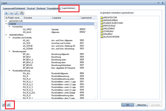Click the tree list scrollbar thumb
The width and height of the screenshot is (166, 111).
click(x=96, y=26)
